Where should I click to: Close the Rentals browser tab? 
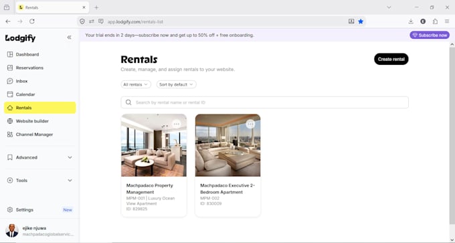pos(84,7)
